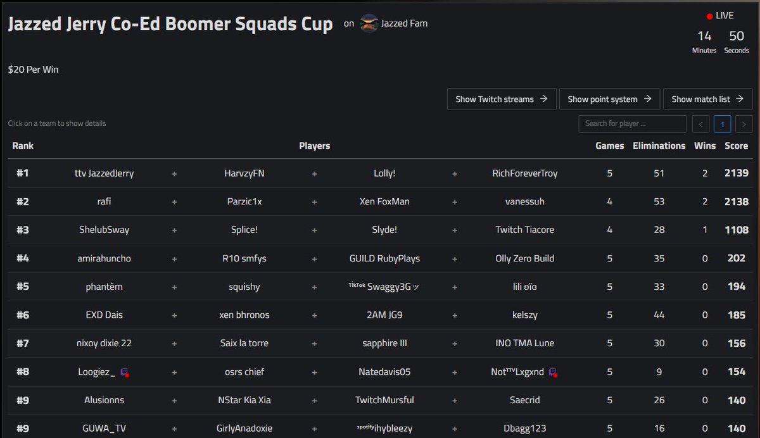
Task: Select player spotify ihybleezy
Action: click(384, 428)
